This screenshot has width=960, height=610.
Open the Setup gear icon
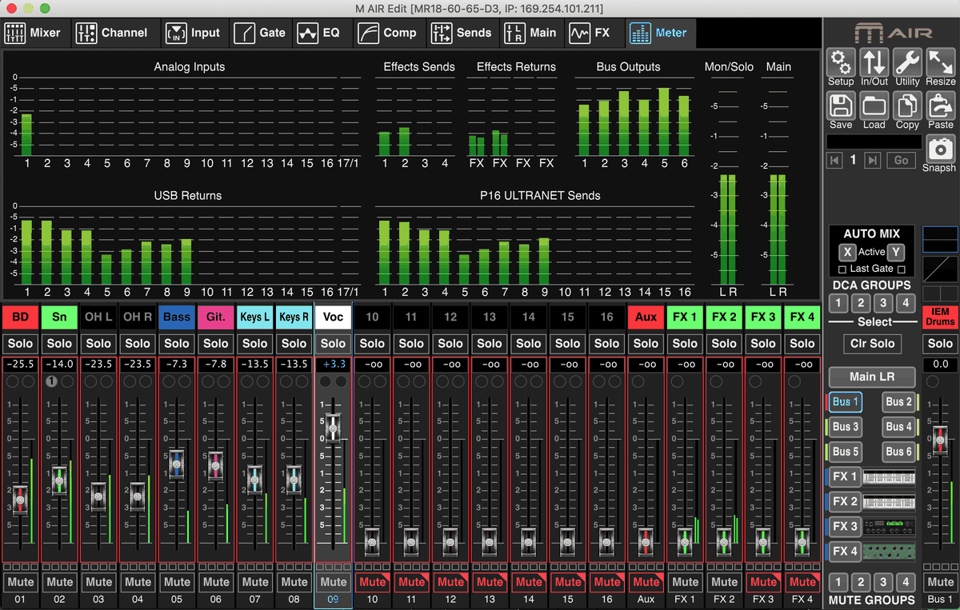click(840, 63)
